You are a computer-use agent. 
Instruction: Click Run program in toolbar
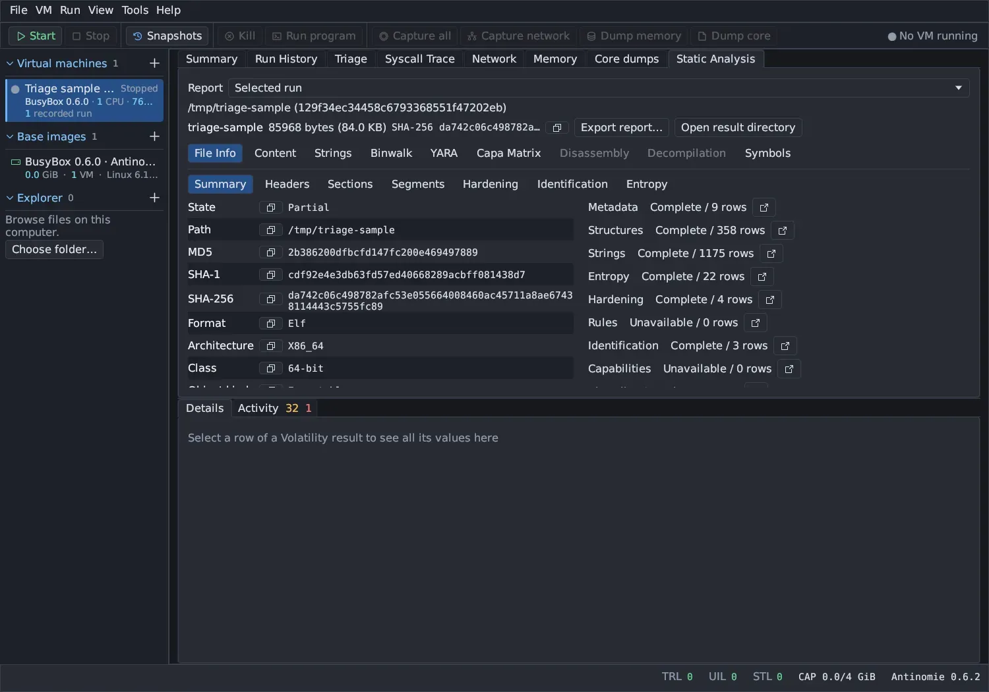[x=314, y=36]
